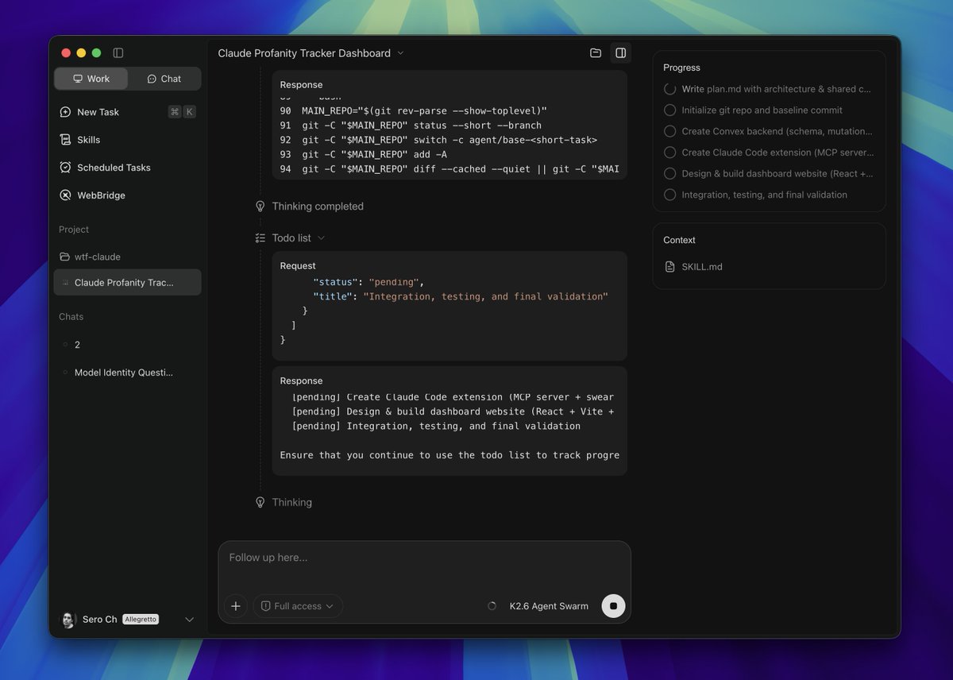This screenshot has height=680, width=953.
Task: Click "Ensure that you continue" response text
Action: pyautogui.click(x=449, y=455)
